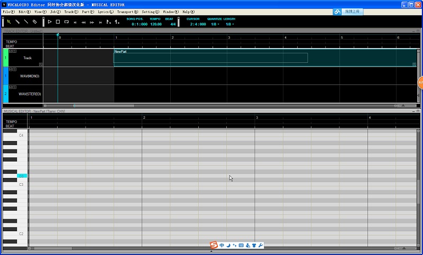
Task: Mute the vocal Track 1
Action: point(10,51)
